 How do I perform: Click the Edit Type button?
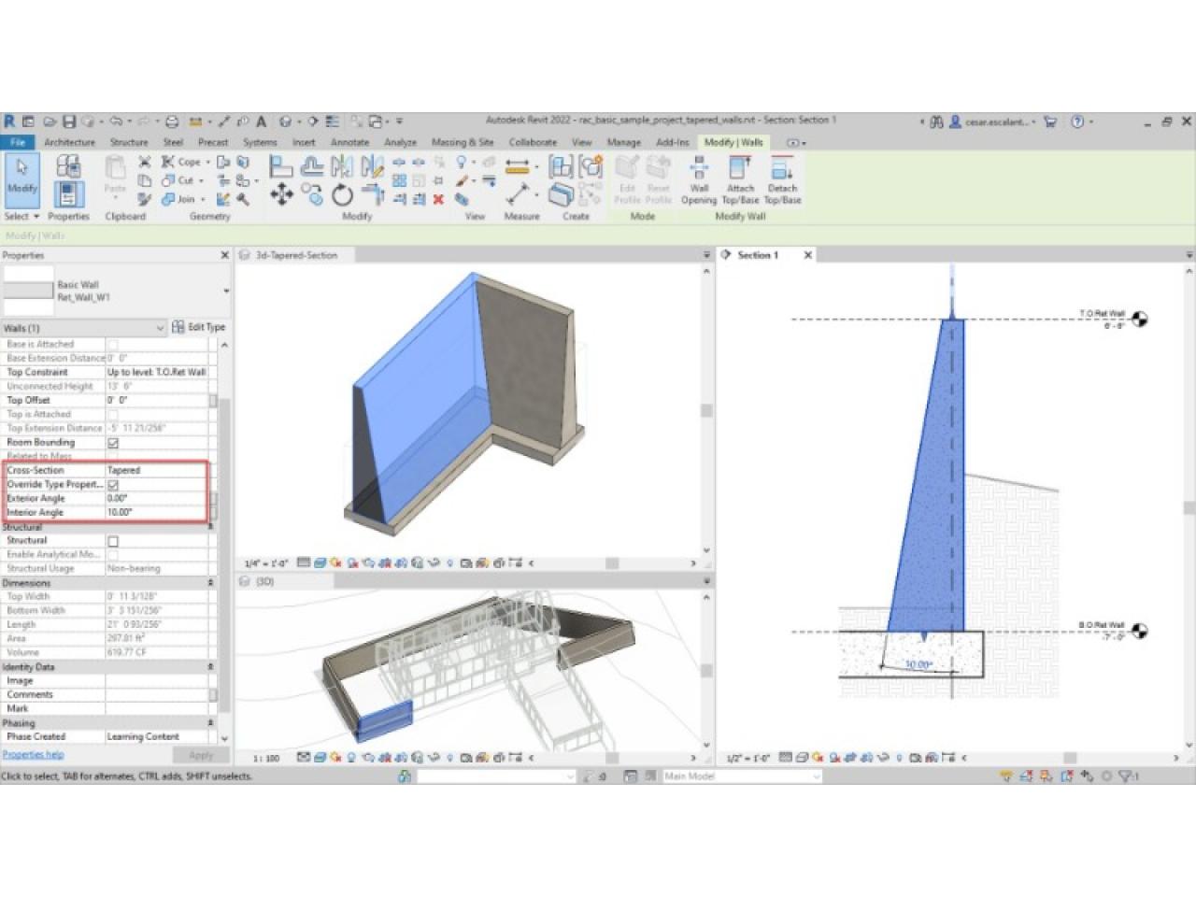click(199, 327)
